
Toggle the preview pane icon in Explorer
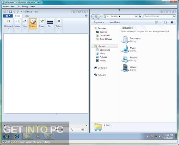tap(166, 22)
